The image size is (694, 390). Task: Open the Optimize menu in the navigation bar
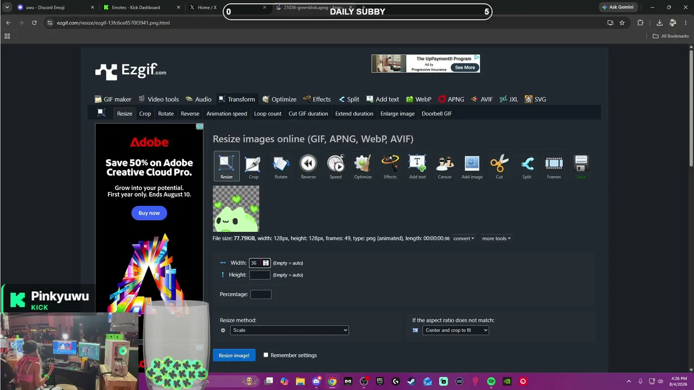click(x=279, y=99)
